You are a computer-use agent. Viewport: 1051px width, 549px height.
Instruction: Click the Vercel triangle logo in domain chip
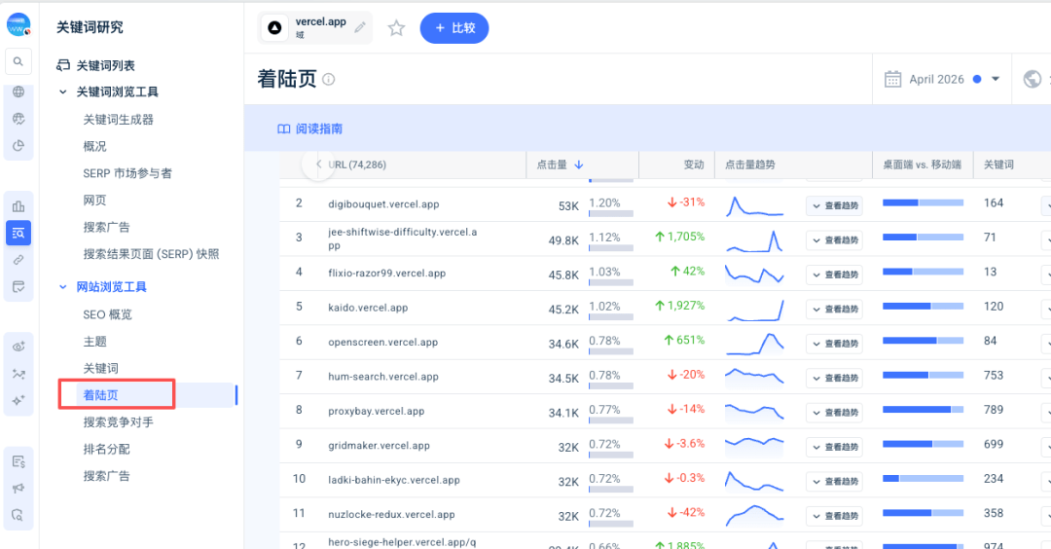coord(274,28)
